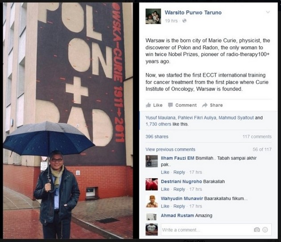Click the globe public privacy icon

184,21
